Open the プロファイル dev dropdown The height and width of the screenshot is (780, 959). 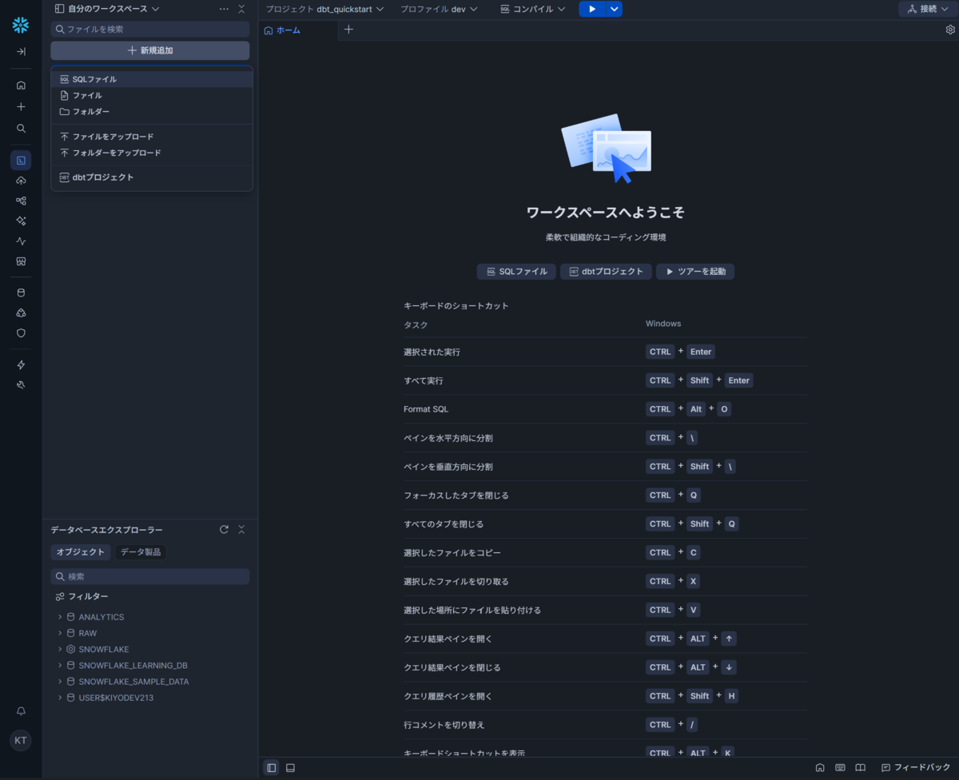coord(439,9)
